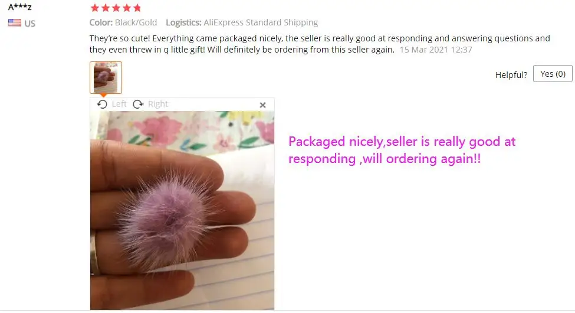Click the pink "Packaged nicely" annotation text
Image resolution: width=575 pixels, height=313 pixels.
402,150
